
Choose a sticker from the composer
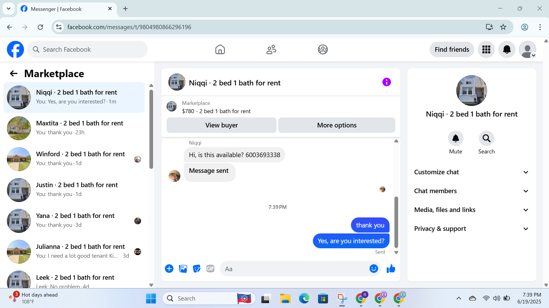(x=197, y=269)
